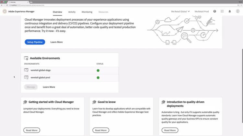This screenshot has width=243, height=136.
Task: Click the browser address bar
Action: [122, 5]
